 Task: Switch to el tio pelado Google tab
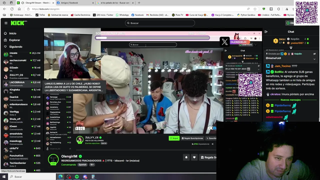tap(115, 3)
